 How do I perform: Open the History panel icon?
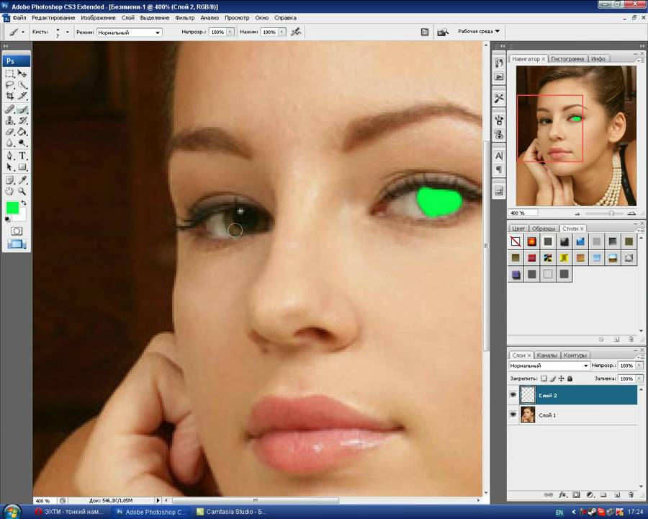tap(499, 63)
